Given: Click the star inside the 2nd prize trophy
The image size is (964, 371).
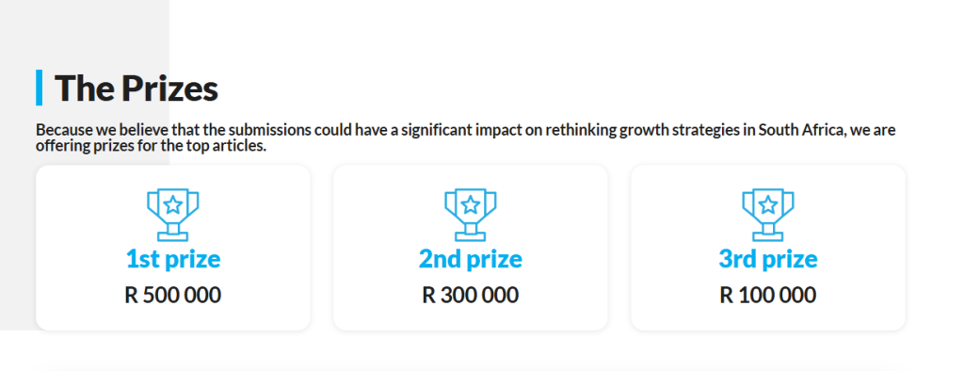Looking at the screenshot, I should pos(471,204).
